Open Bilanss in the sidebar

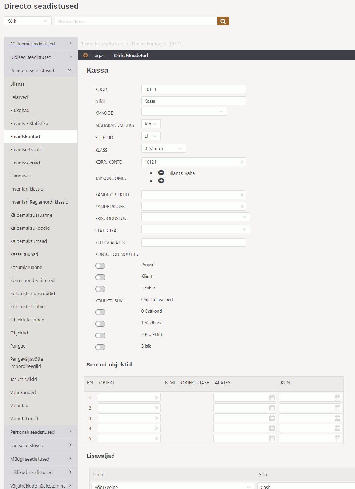tap(41, 84)
